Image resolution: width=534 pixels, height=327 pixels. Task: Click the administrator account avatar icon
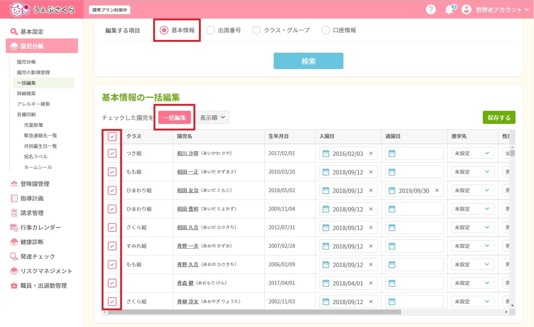(466, 9)
